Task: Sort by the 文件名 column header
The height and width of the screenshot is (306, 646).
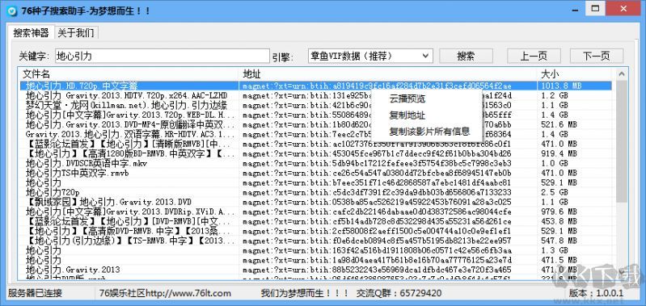Action: (129, 74)
